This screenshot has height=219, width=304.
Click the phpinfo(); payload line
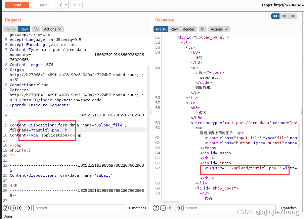pyautogui.click(x=21, y=150)
